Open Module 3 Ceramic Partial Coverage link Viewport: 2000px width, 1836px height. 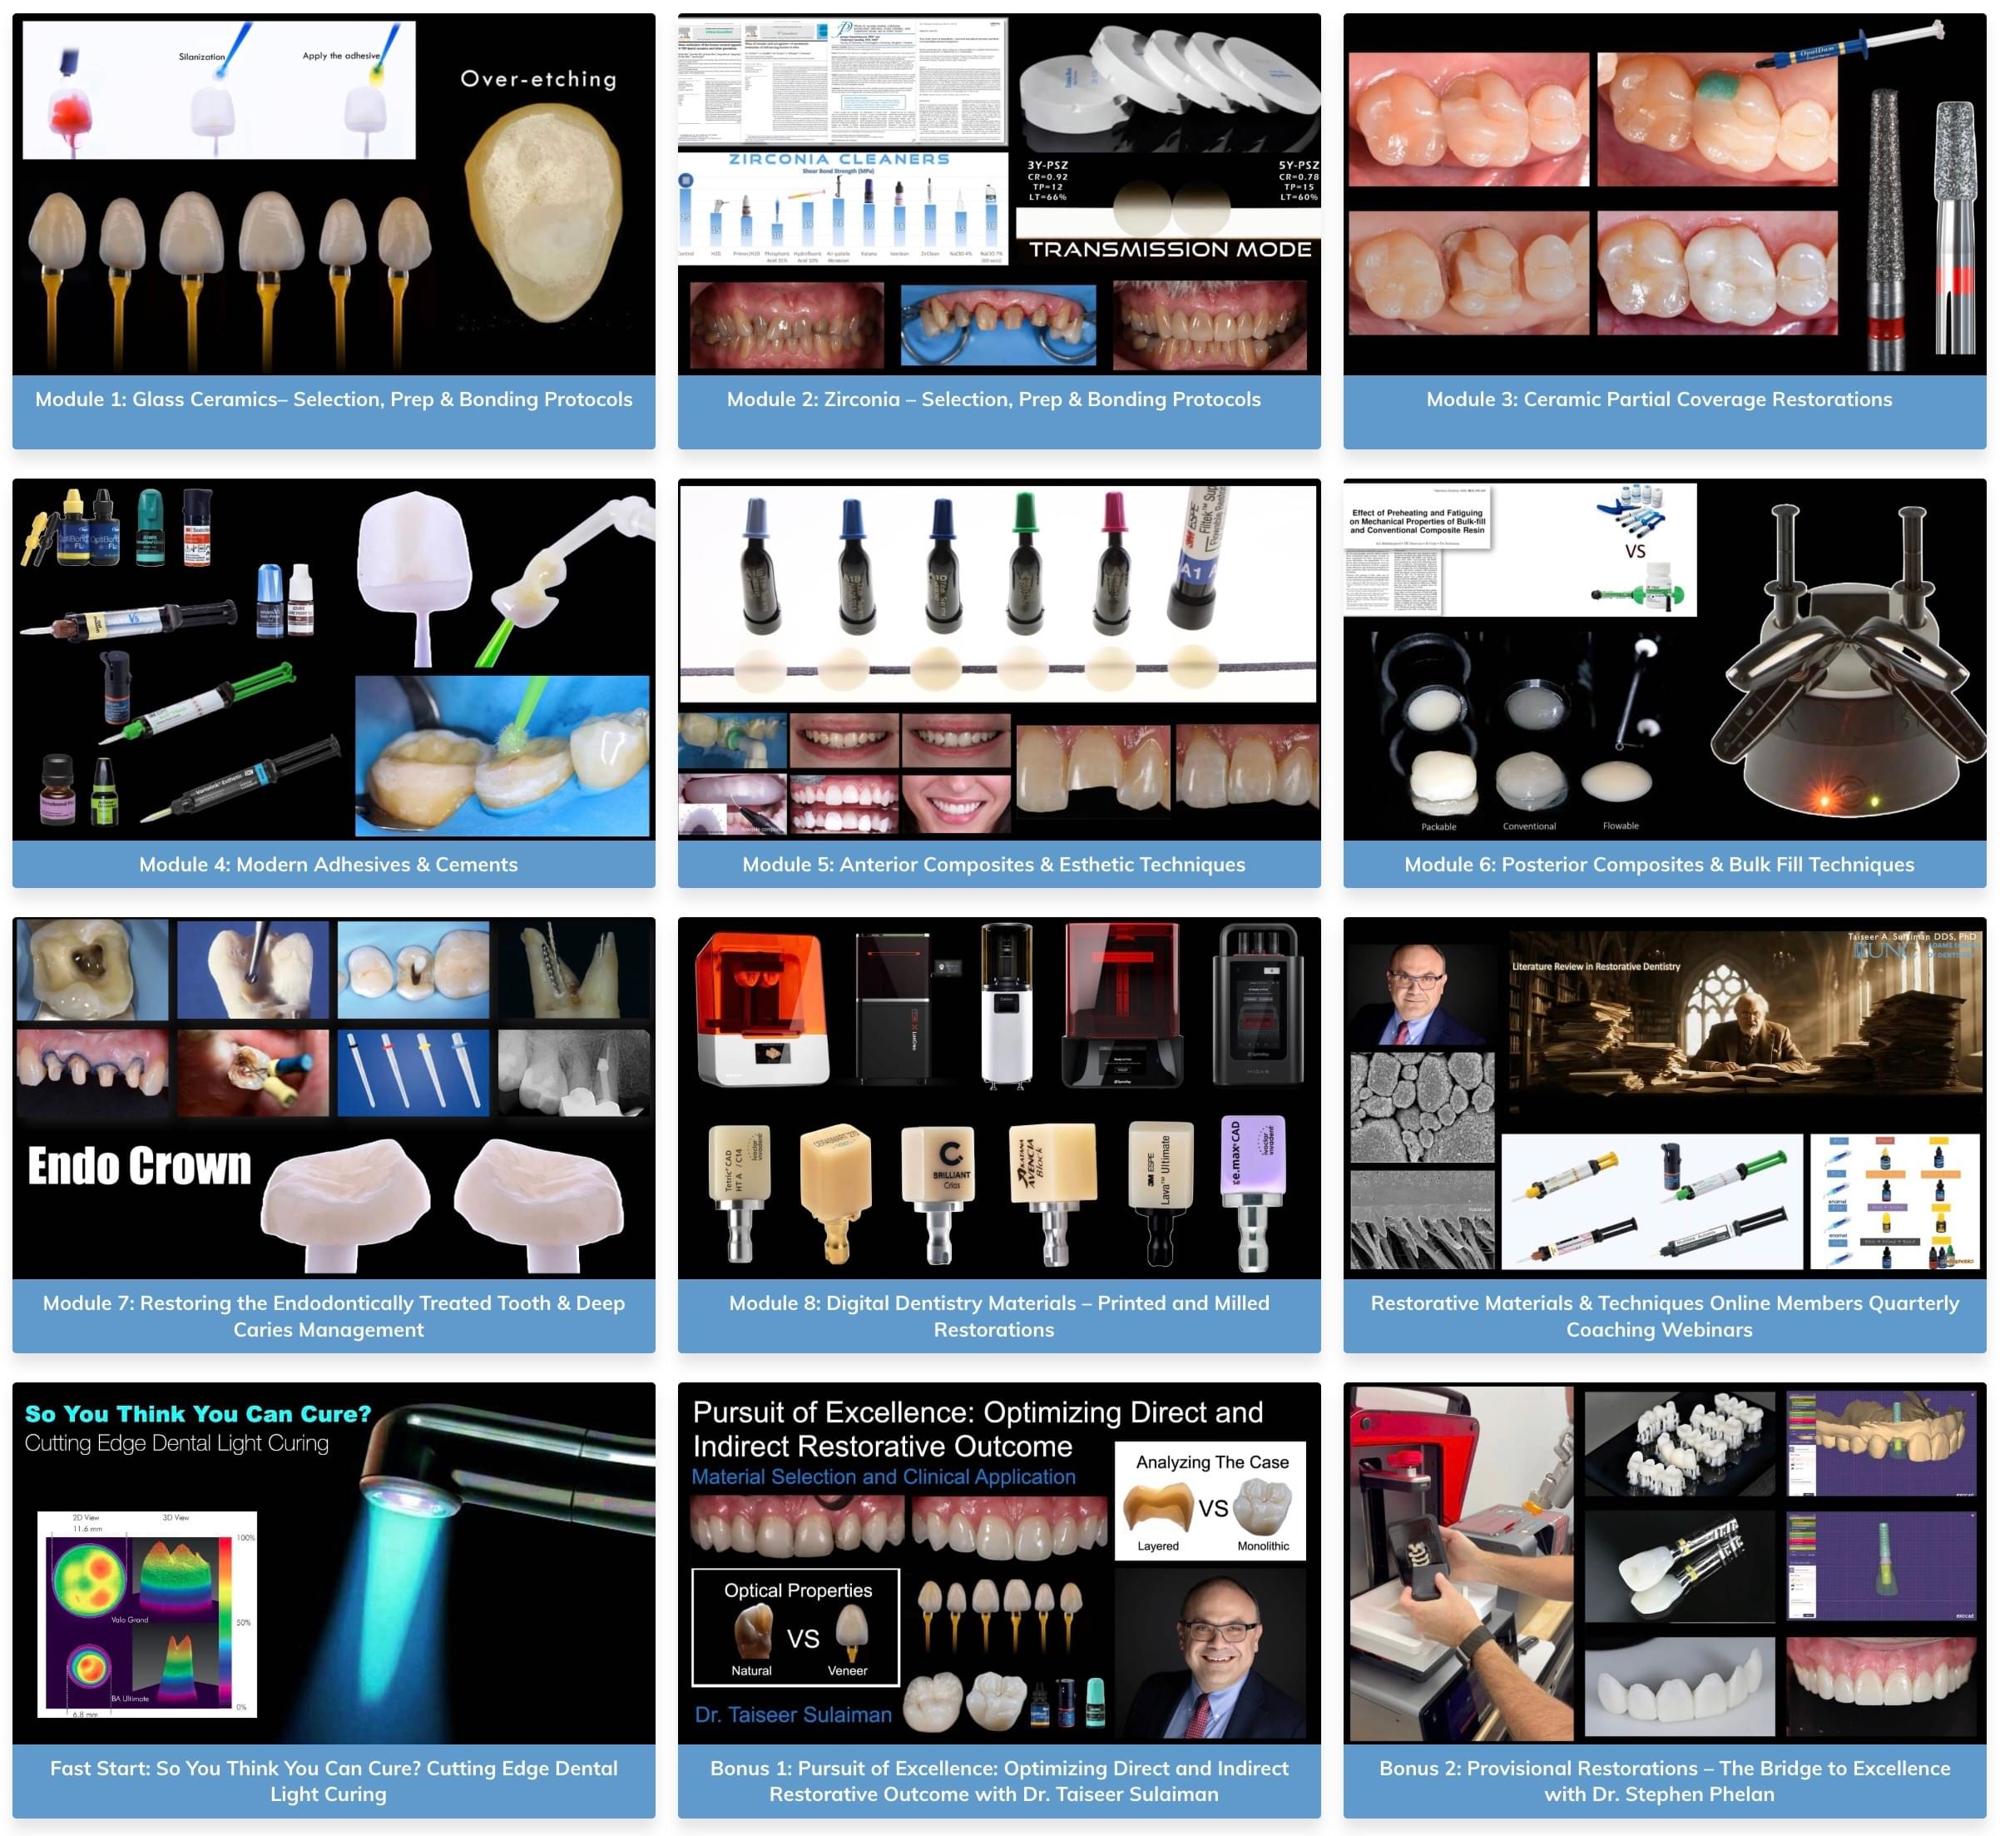pyautogui.click(x=1660, y=399)
